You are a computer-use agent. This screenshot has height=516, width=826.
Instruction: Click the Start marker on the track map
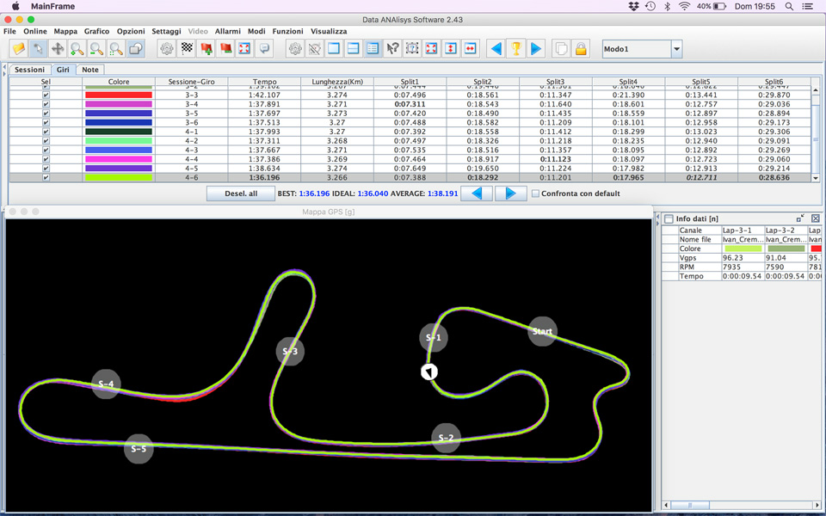click(542, 331)
